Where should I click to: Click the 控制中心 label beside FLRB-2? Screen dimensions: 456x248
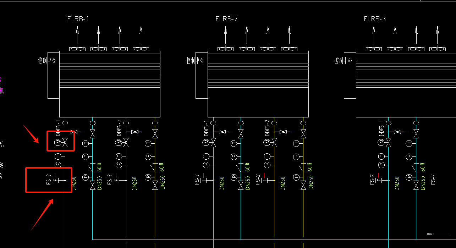click(195, 60)
